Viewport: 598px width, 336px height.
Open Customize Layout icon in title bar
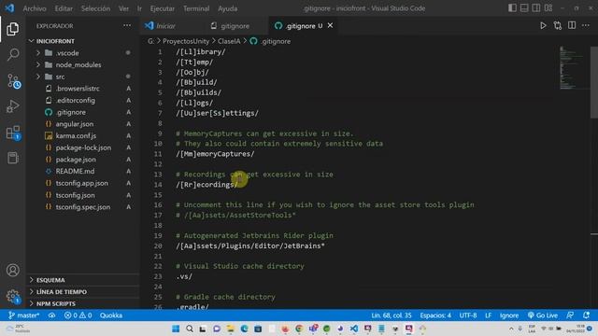[x=548, y=8]
